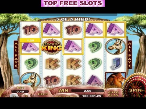The height and width of the screenshot is (109, 146).
Task: Increase bet with the plus button
Action: [26, 96]
